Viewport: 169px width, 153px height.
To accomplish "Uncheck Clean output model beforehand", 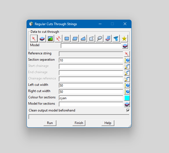I will tap(128, 111).
